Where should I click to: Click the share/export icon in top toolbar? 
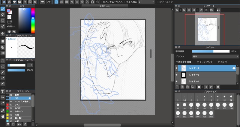point(9,2)
